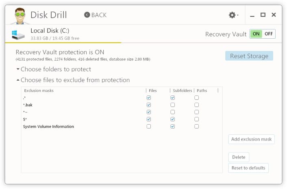Click the Recovery Vault protection is ON heading

[60, 52]
